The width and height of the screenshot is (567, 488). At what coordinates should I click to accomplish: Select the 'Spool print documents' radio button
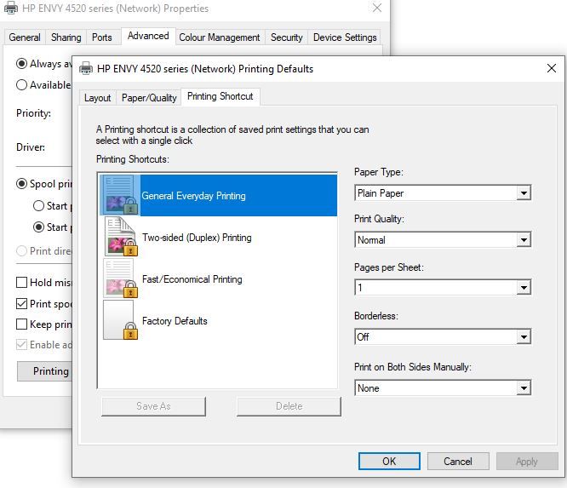click(21, 184)
